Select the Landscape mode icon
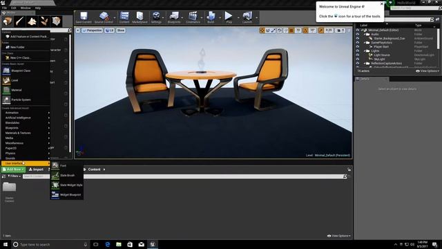 click(x=32, y=21)
